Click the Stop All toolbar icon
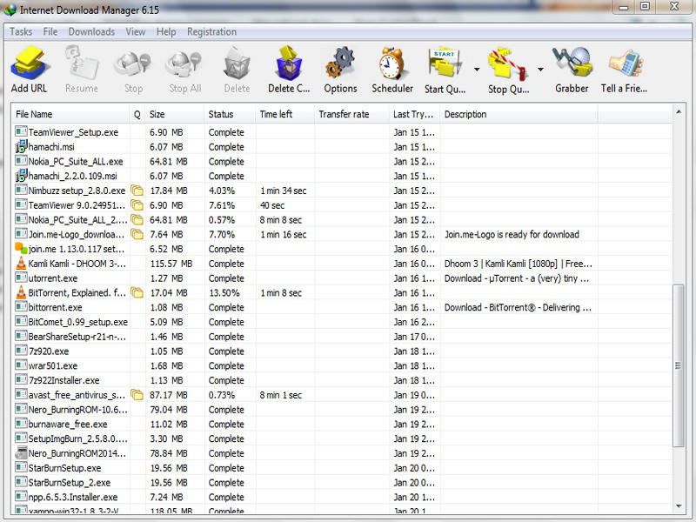Screen dimensions: 696x522 (184, 64)
